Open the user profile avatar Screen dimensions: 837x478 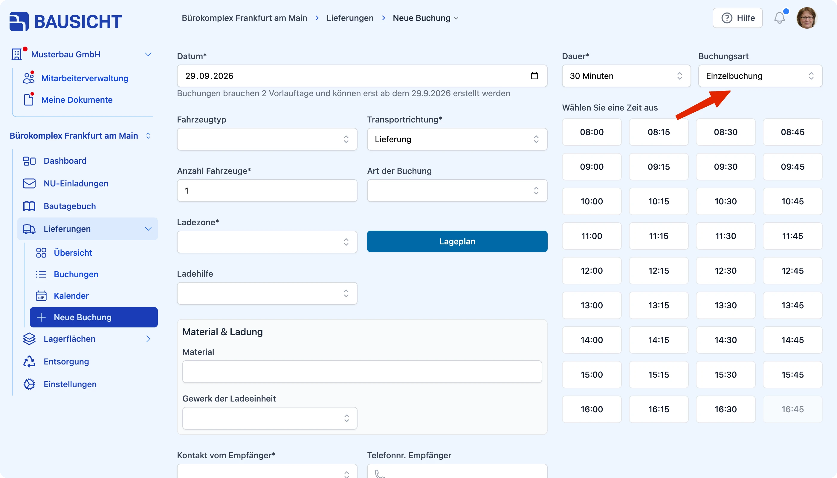pos(807,18)
